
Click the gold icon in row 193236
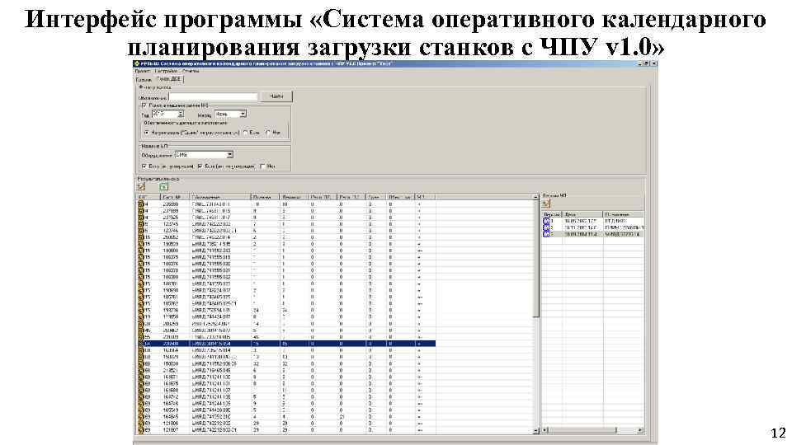pyautogui.click(x=141, y=311)
